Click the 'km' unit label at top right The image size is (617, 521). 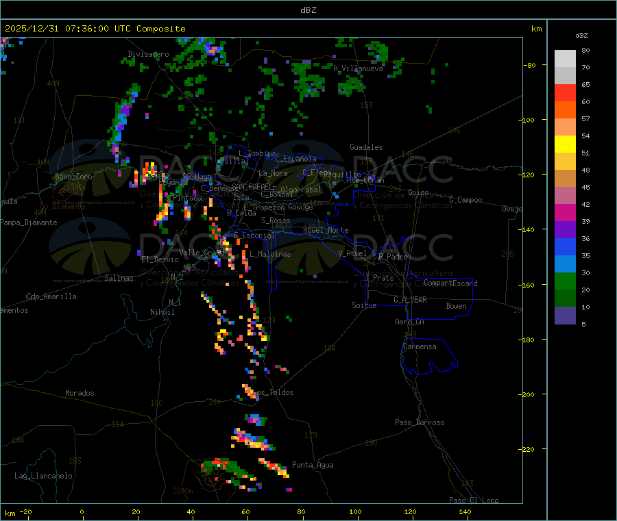pos(536,29)
